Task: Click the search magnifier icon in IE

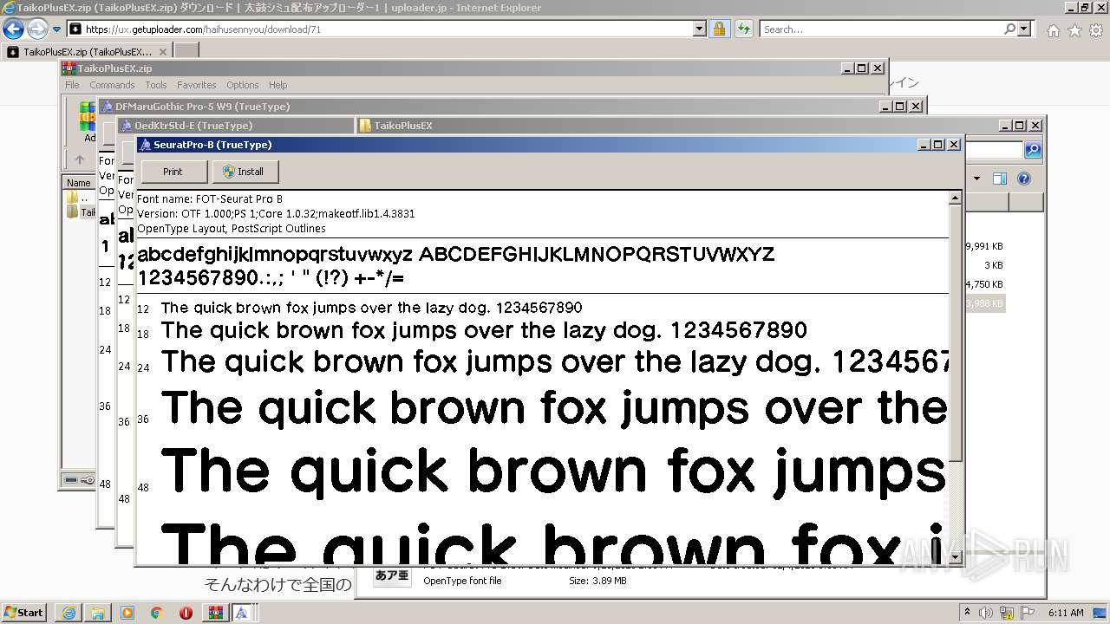Action: coord(1010,29)
